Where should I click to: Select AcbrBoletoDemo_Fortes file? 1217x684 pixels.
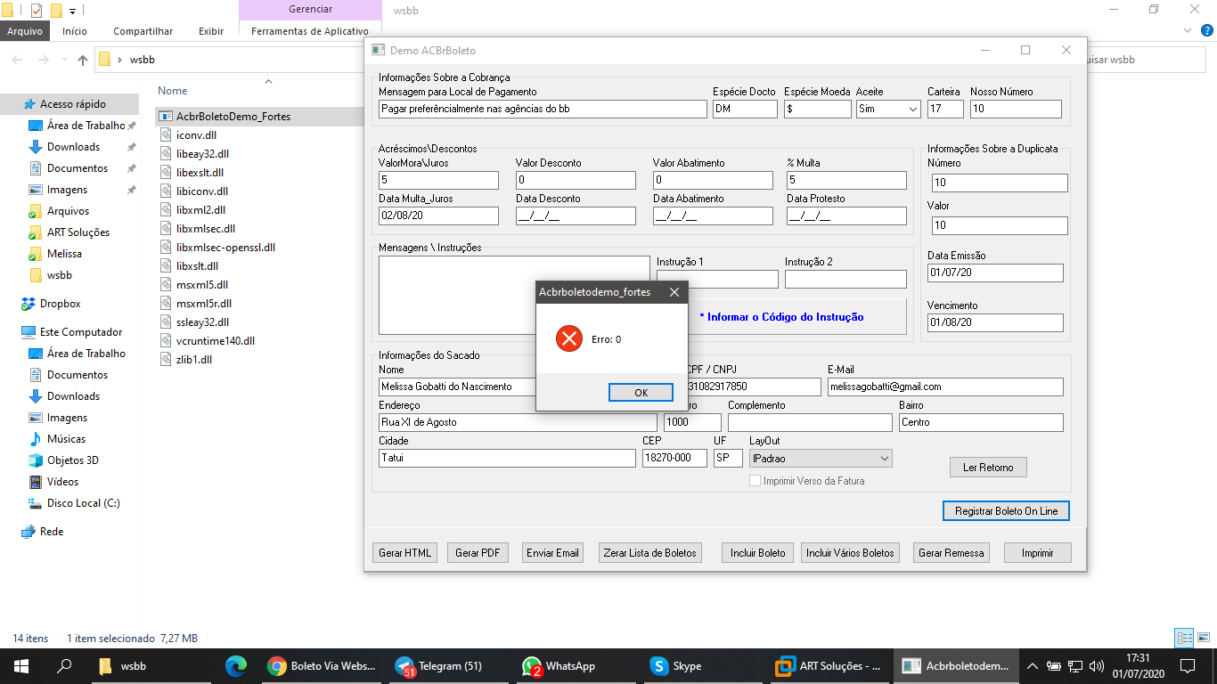pyautogui.click(x=233, y=117)
